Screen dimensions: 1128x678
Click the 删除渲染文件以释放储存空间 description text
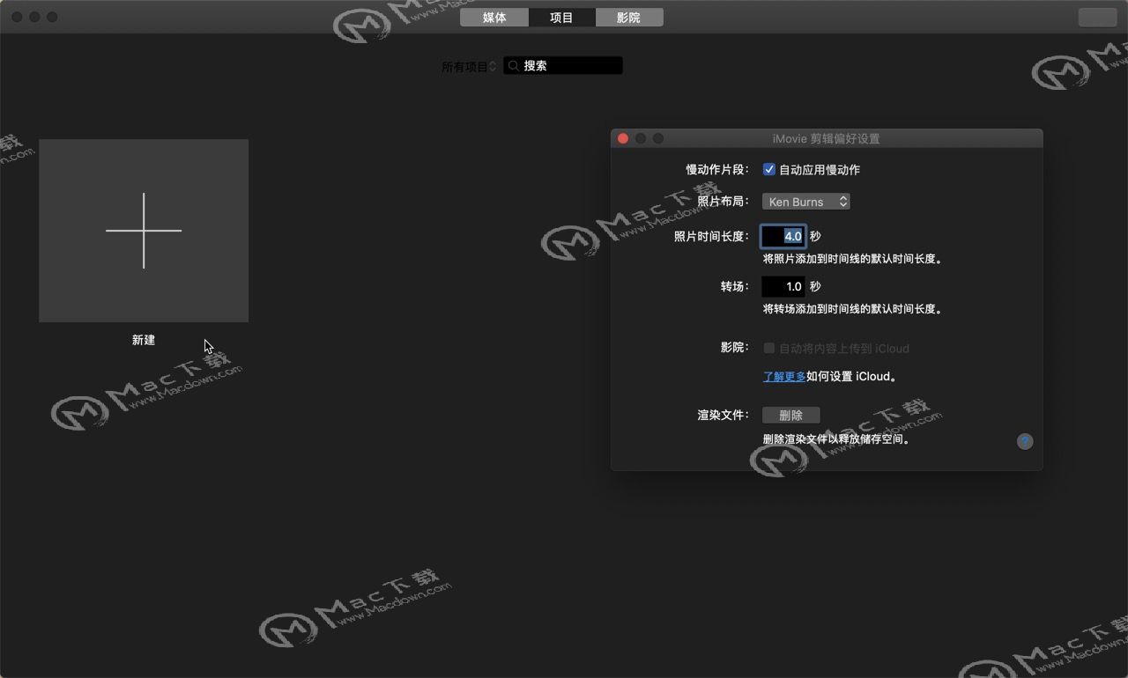pyautogui.click(x=836, y=438)
